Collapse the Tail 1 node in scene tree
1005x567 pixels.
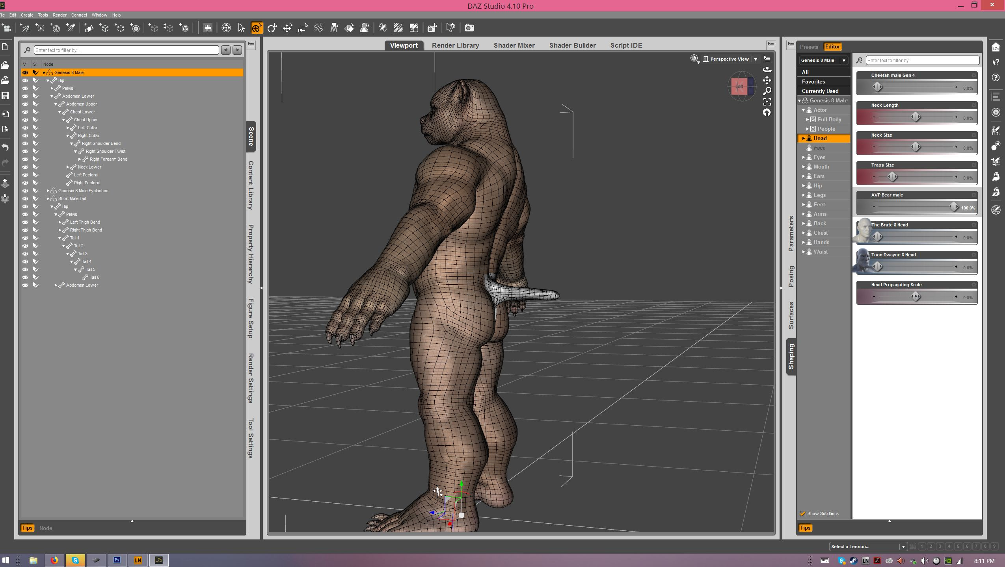pos(60,238)
